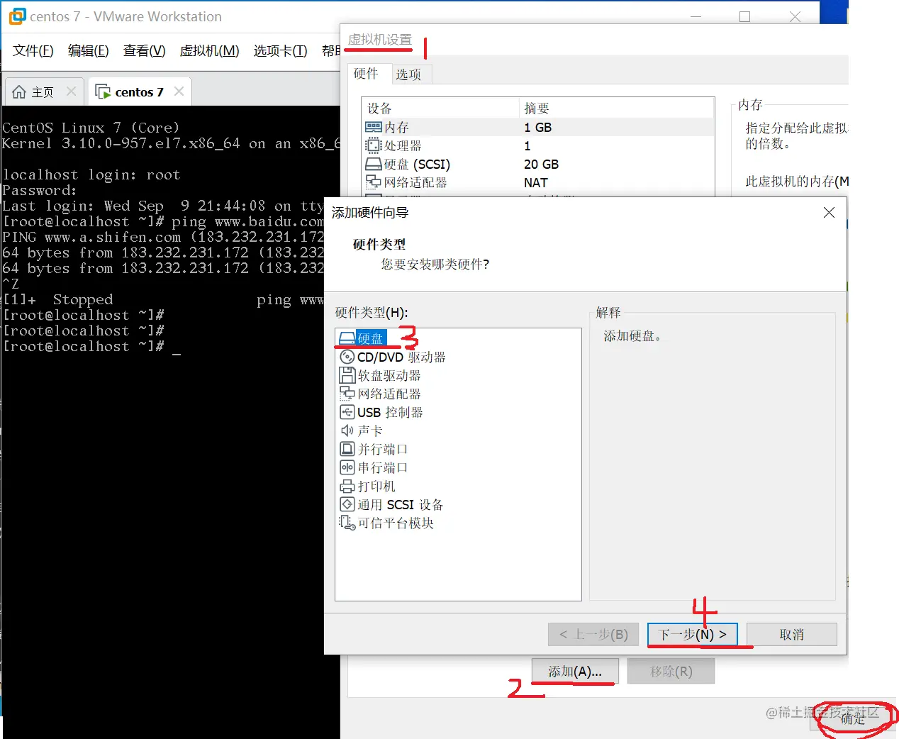Click the 设备 column header

(441, 108)
